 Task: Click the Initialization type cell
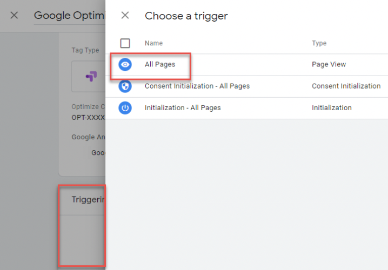pyautogui.click(x=332, y=108)
